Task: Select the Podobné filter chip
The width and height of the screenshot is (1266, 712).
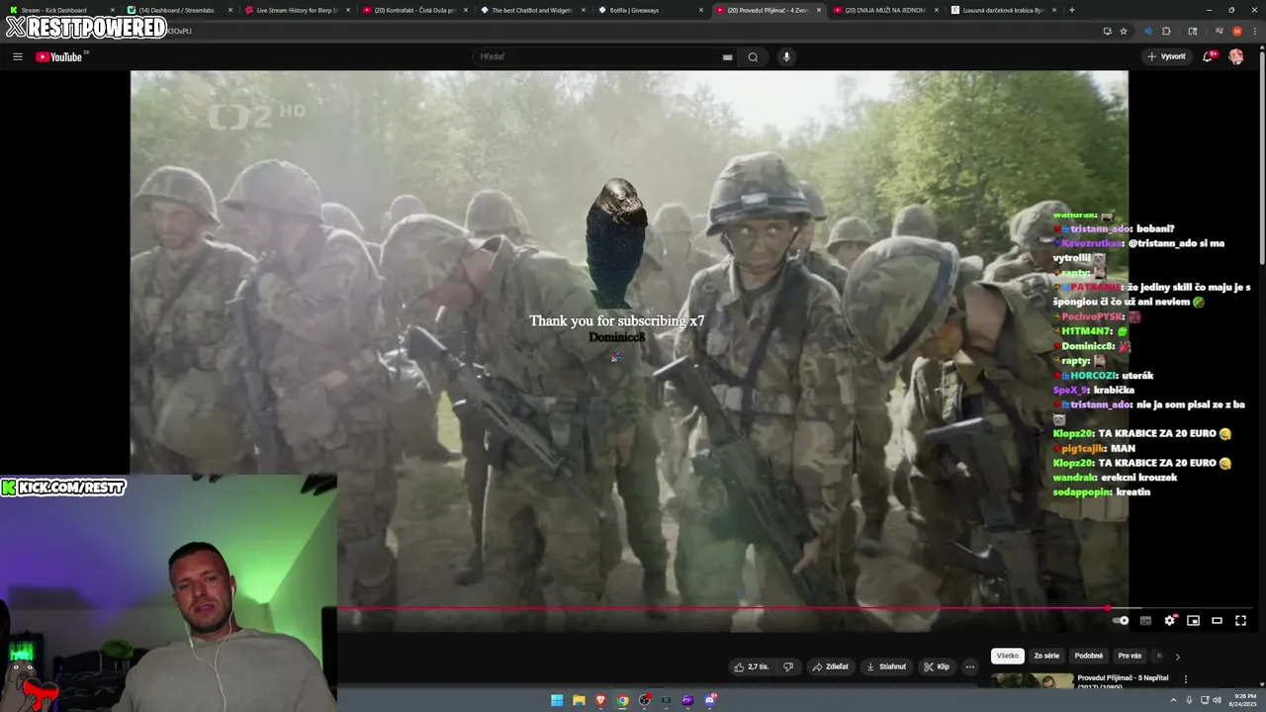Action: pyautogui.click(x=1088, y=656)
